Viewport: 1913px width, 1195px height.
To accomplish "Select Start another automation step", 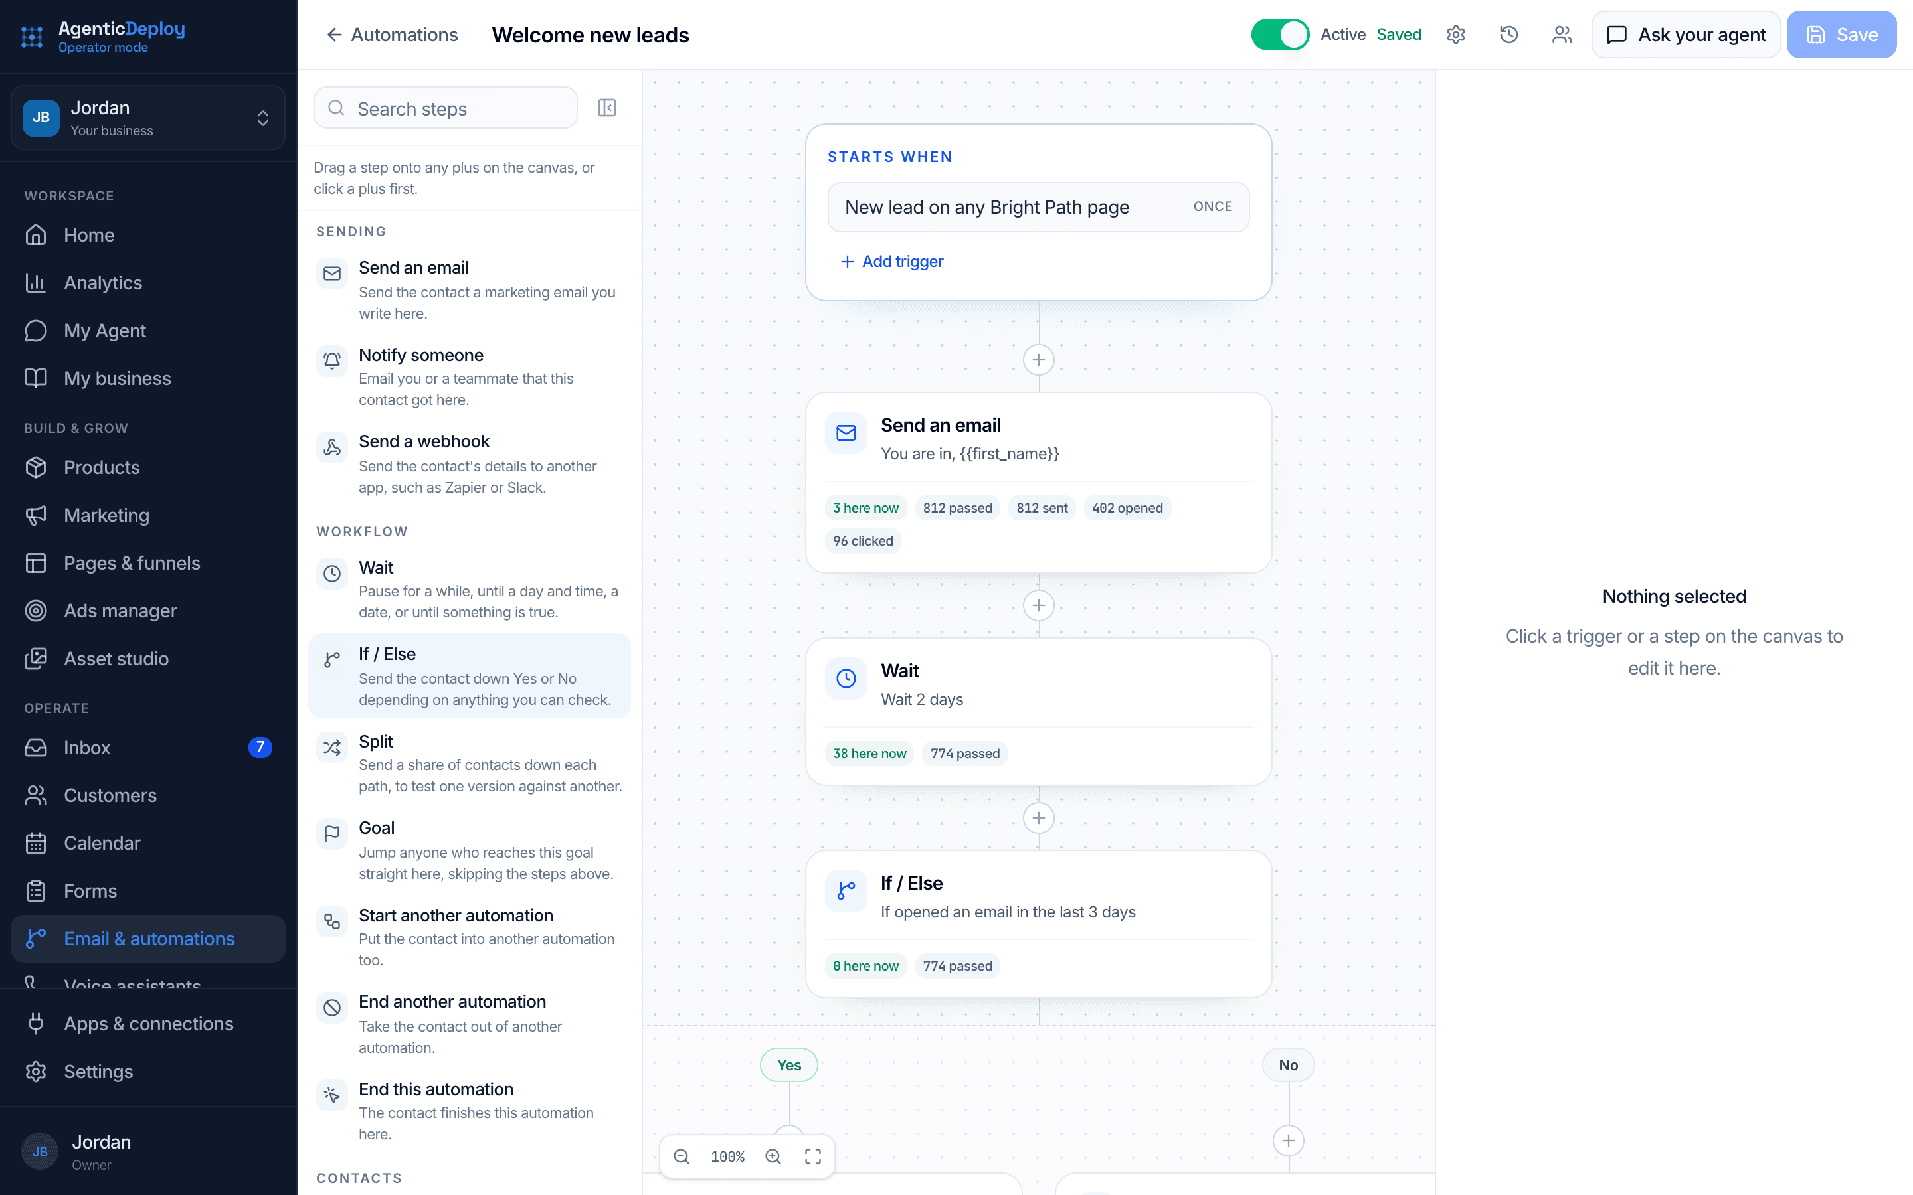I will (470, 937).
